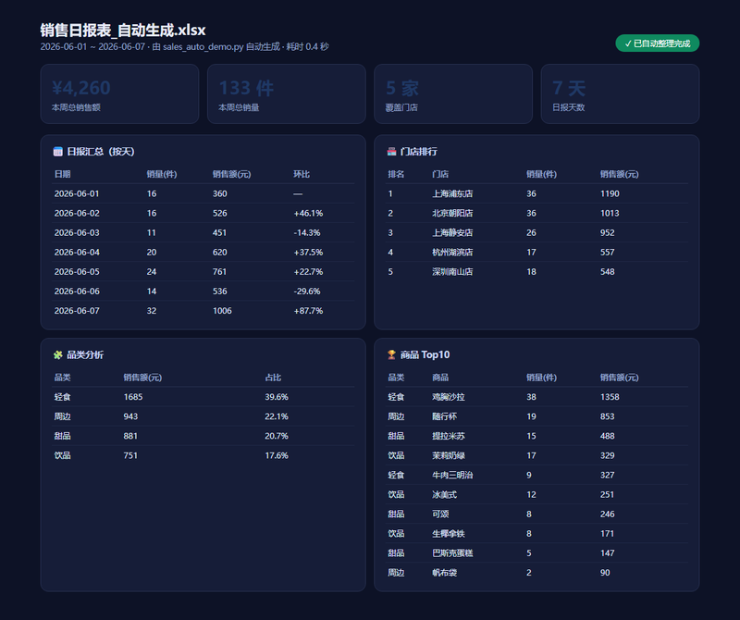Click the trophy icon beside 商品 Top10
740x620 pixels.
coord(391,354)
